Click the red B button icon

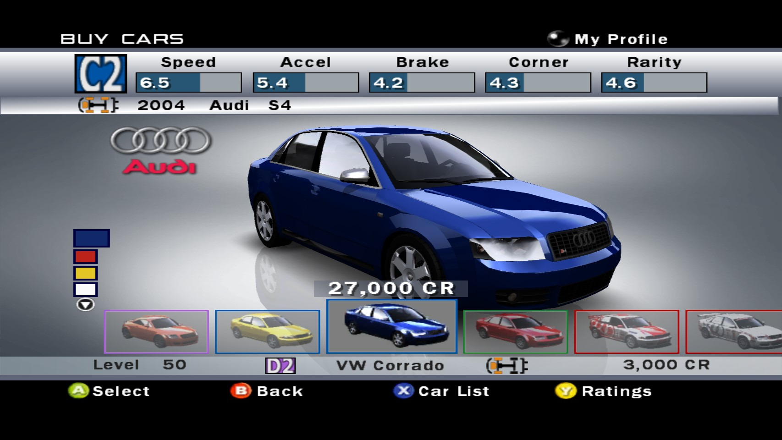[241, 390]
